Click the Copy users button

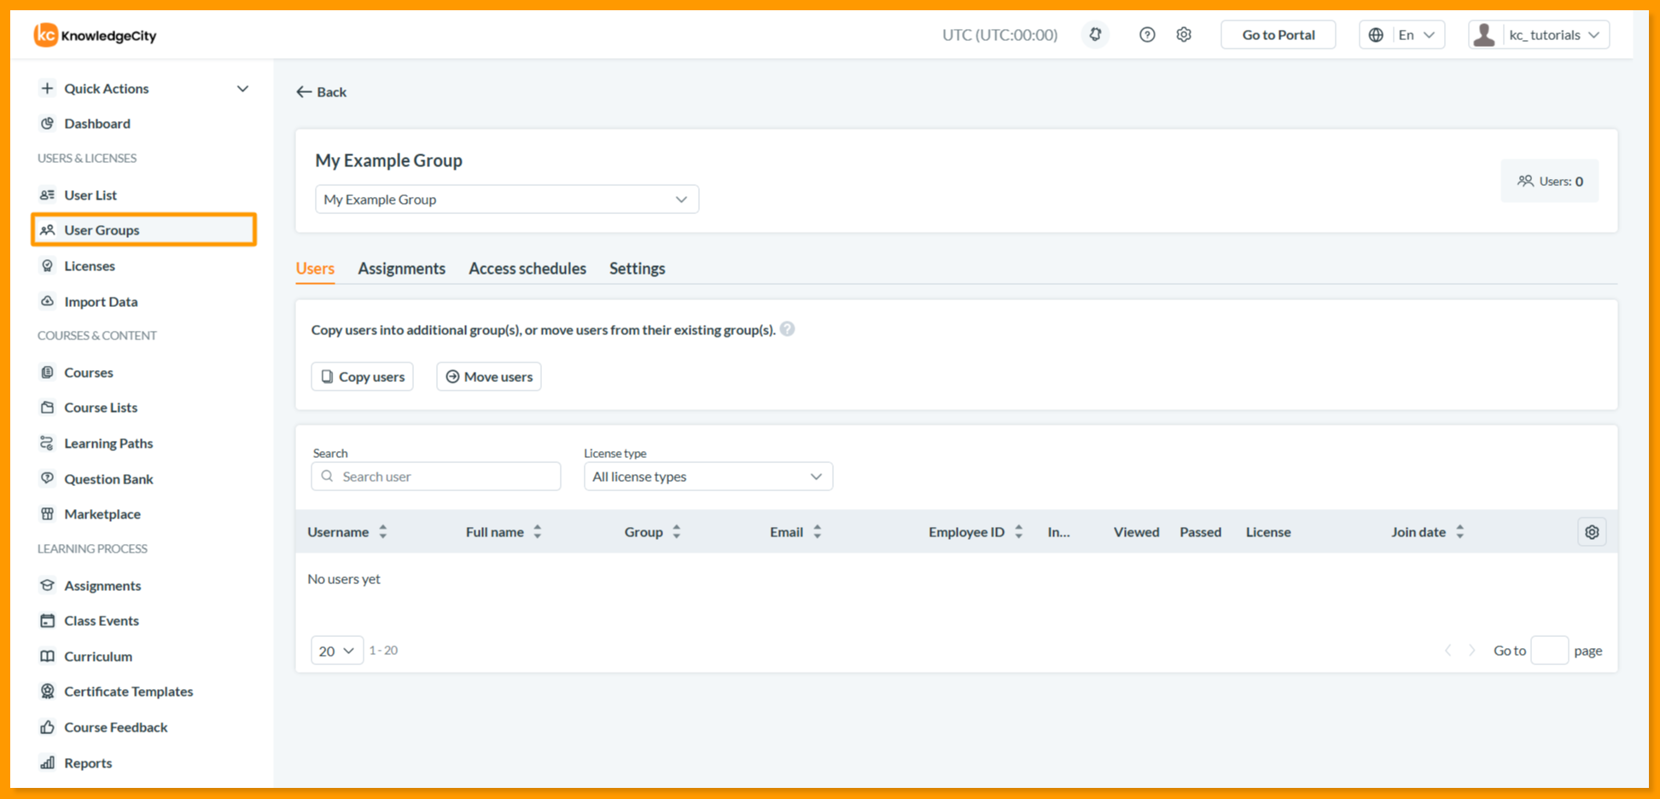click(x=362, y=377)
